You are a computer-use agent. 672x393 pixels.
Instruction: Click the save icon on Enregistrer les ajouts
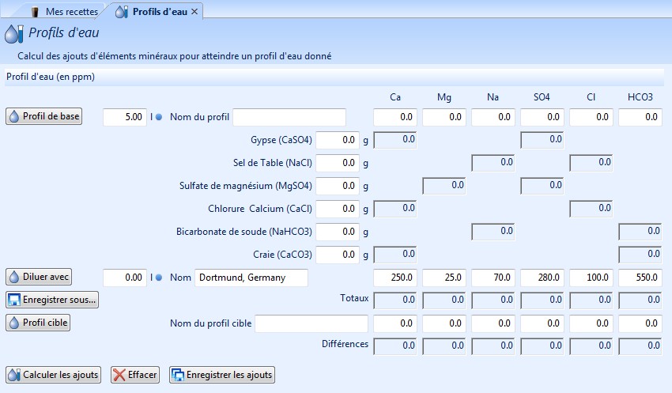pyautogui.click(x=178, y=375)
